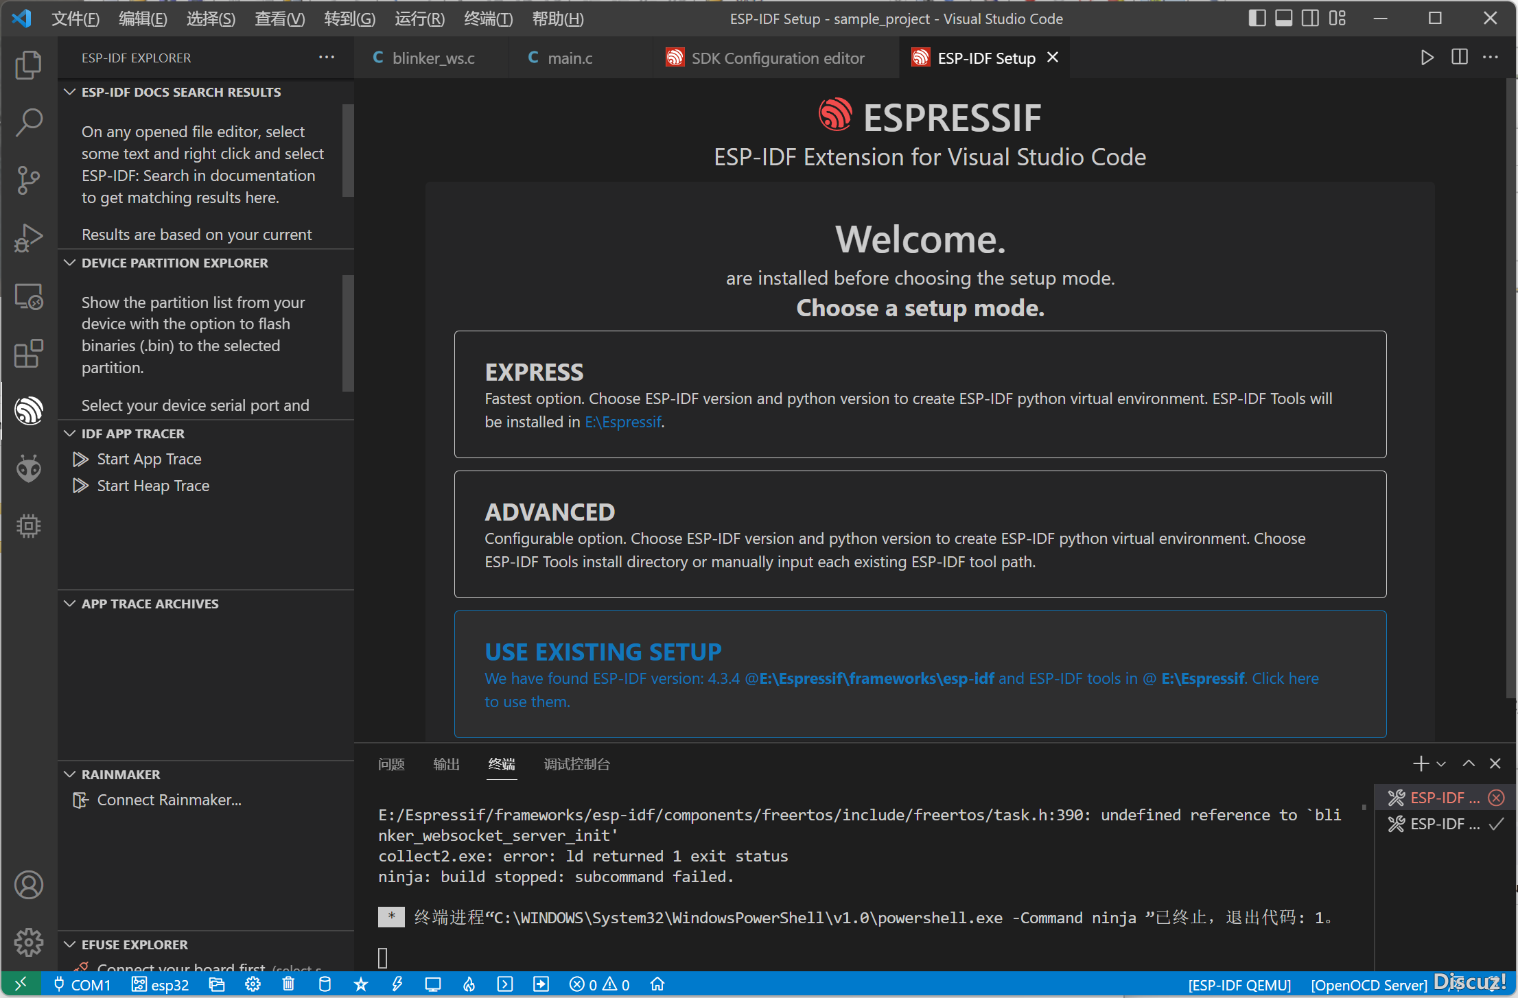1518x998 pixels.
Task: Choose the EXPRESS setup mode
Action: 920,394
